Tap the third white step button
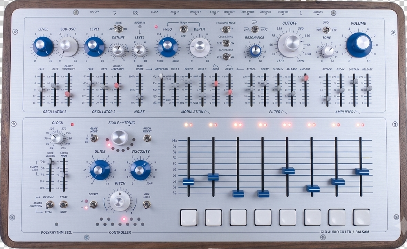The width and height of the screenshot is (407, 249). [238, 217]
